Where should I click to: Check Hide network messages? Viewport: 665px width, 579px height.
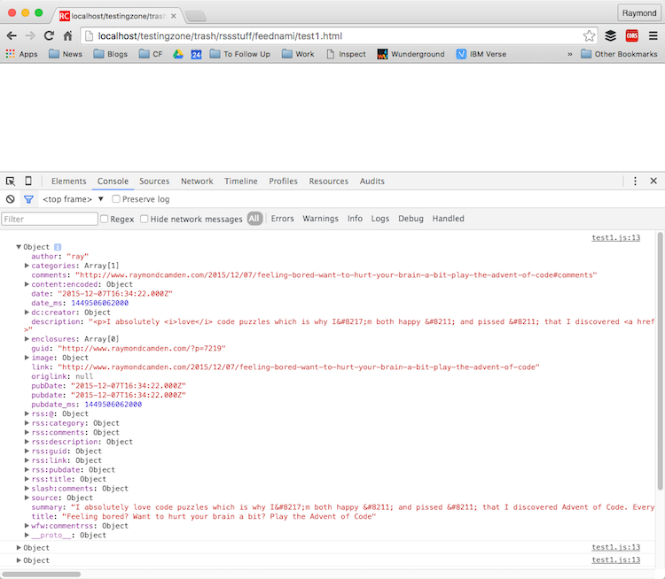(145, 219)
